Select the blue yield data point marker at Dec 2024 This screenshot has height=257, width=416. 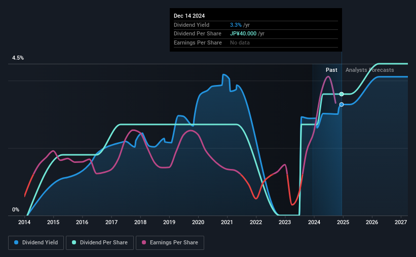click(342, 104)
